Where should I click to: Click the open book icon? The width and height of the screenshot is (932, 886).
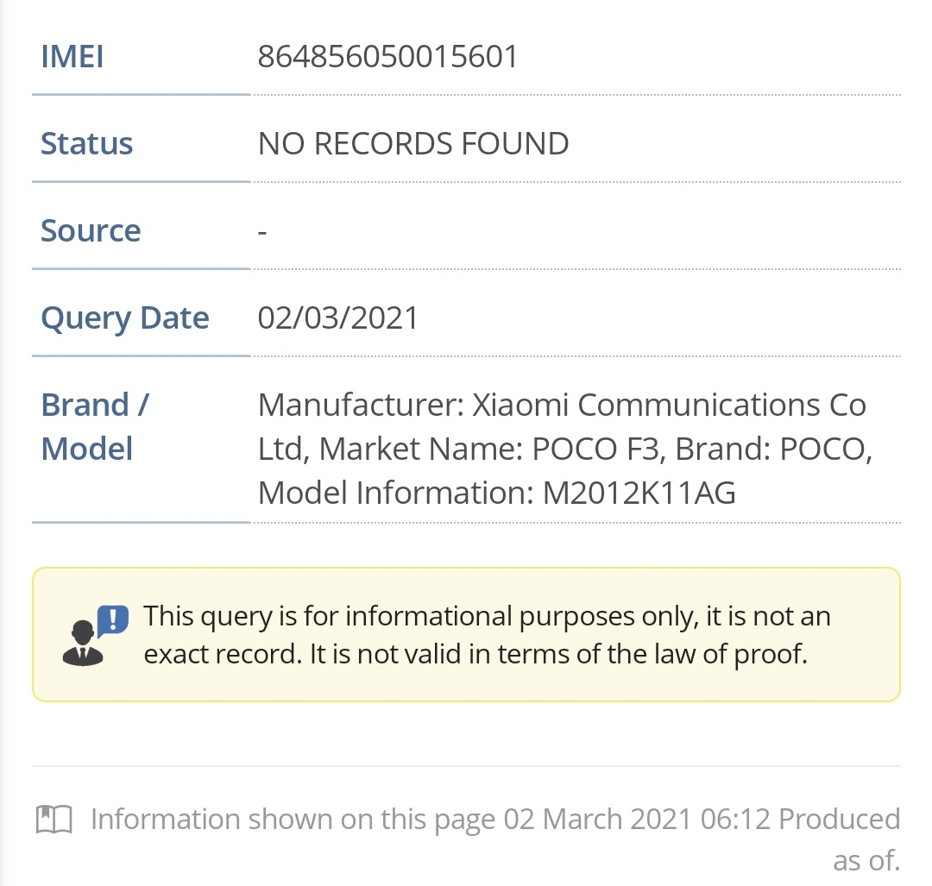click(54, 819)
